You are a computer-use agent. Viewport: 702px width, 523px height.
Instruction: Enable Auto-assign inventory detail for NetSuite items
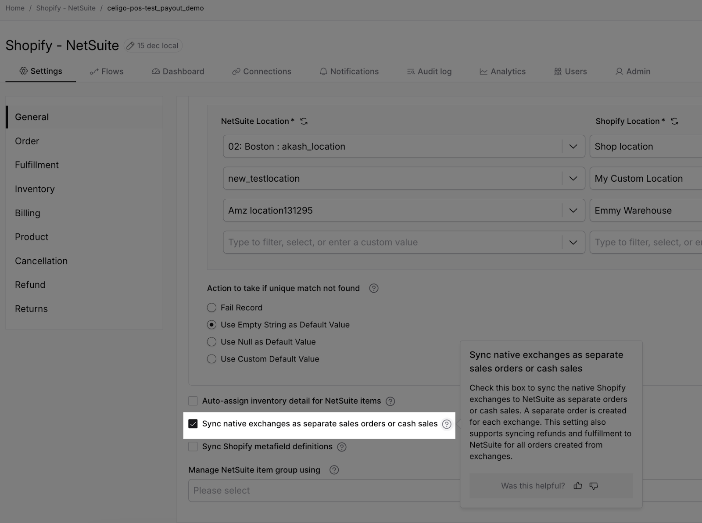pos(193,401)
